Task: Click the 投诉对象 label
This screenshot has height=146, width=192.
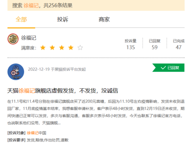Action: pyautogui.click(x=16, y=133)
